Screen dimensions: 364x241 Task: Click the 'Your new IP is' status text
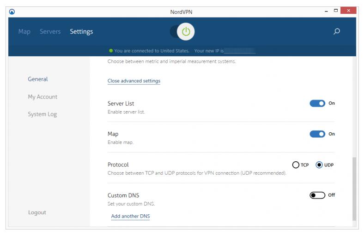tap(209, 51)
